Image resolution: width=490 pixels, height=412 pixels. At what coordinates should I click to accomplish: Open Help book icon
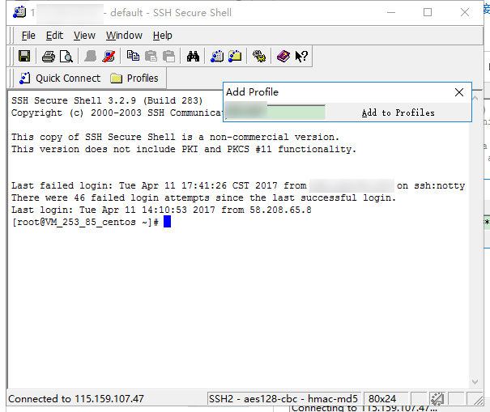tap(283, 57)
